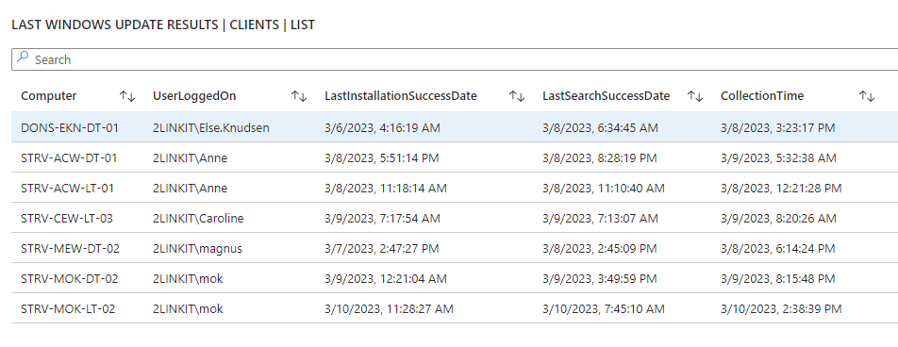Select computer STRV-ACW-DT-01
The width and height of the screenshot is (898, 347).
[69, 158]
